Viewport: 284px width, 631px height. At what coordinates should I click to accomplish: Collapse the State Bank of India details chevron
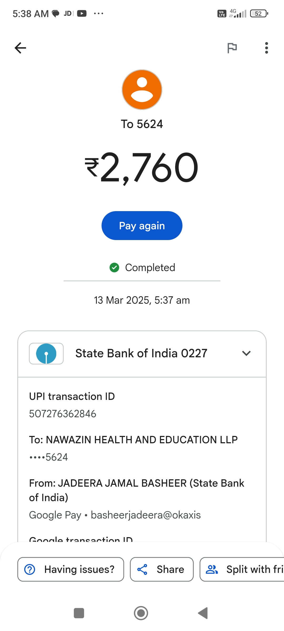coord(246,353)
